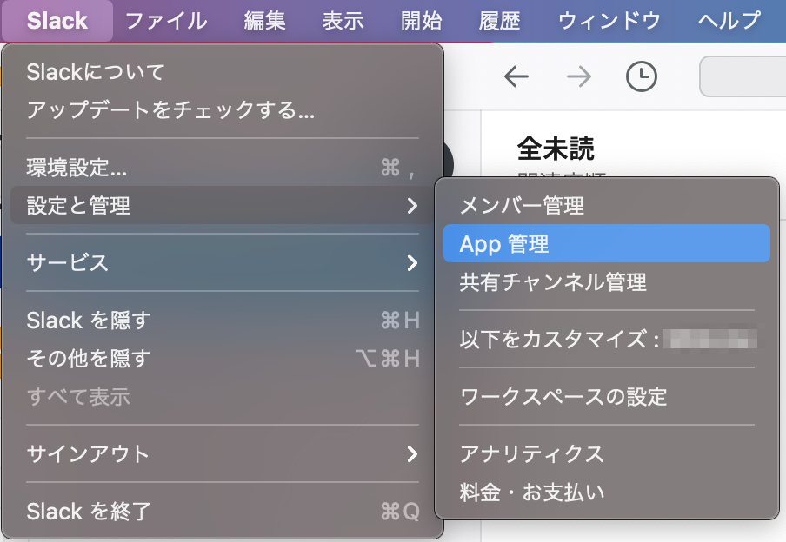This screenshot has width=786, height=542.
Task: Open the ウィンドウ menu
Action: (x=609, y=21)
